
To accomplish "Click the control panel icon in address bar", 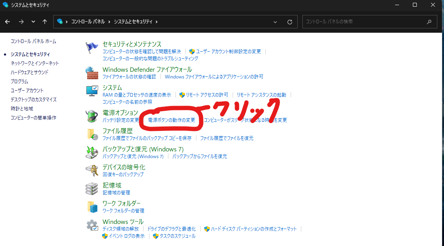I will (60, 22).
